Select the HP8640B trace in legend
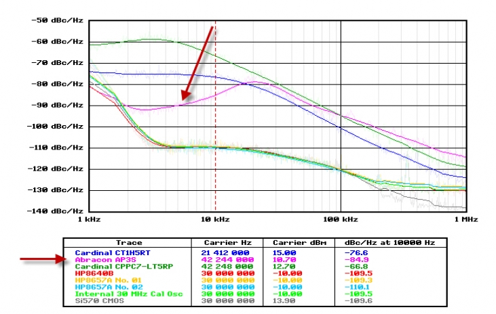This screenshot has height=314, width=496. pos(91,273)
